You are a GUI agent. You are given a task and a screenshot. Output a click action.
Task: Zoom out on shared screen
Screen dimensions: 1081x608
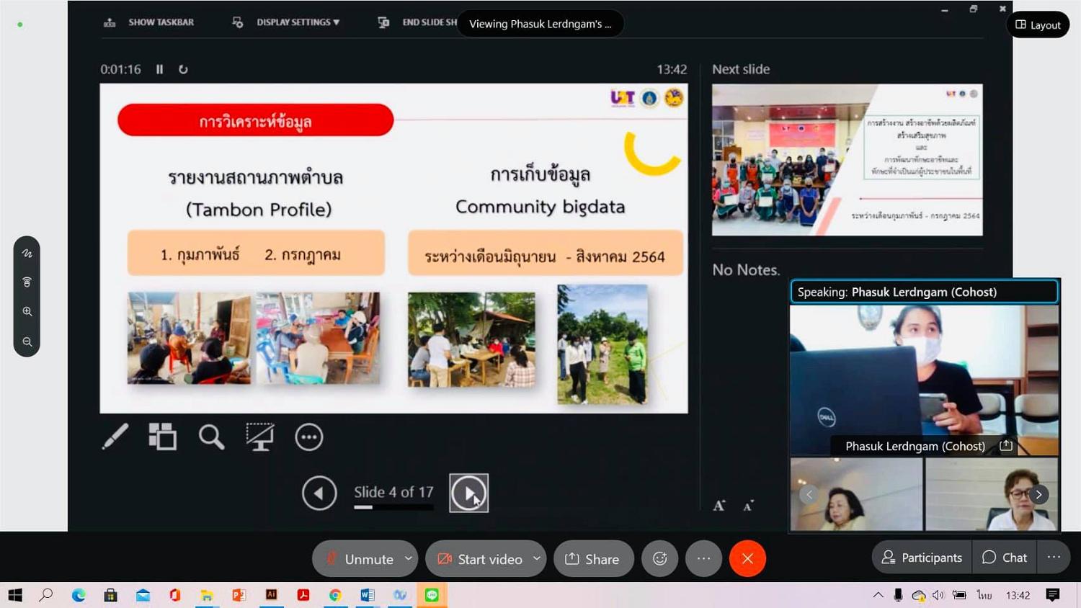point(27,341)
